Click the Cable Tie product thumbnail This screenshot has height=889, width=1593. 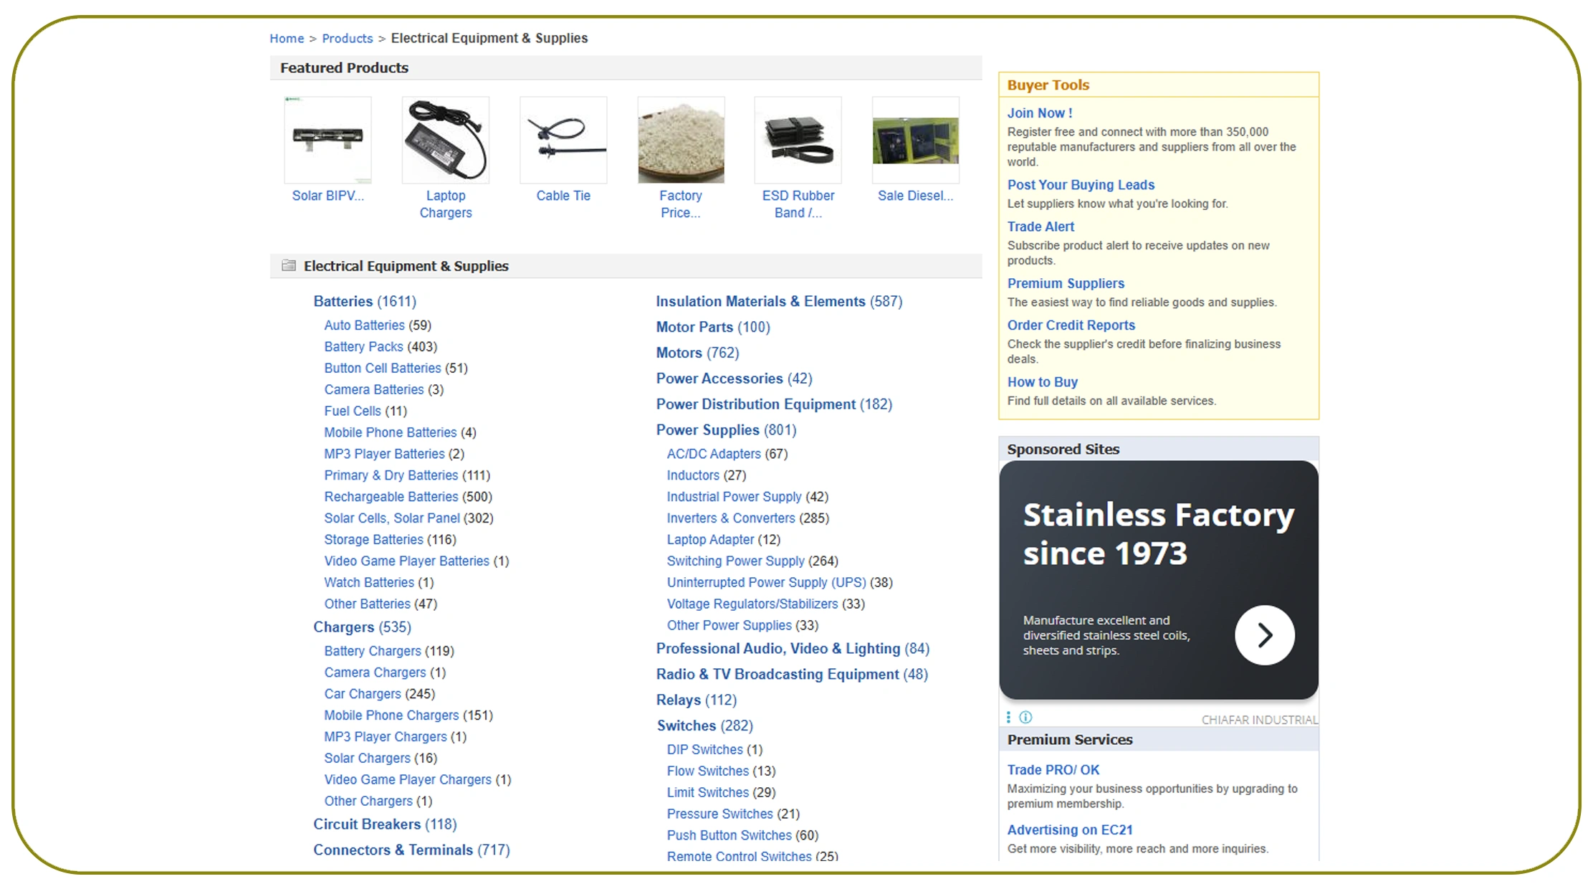[x=563, y=140]
